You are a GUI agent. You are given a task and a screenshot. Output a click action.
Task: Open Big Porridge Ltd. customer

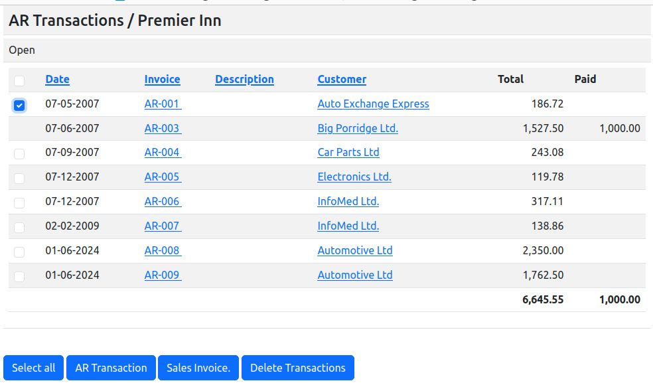(358, 128)
